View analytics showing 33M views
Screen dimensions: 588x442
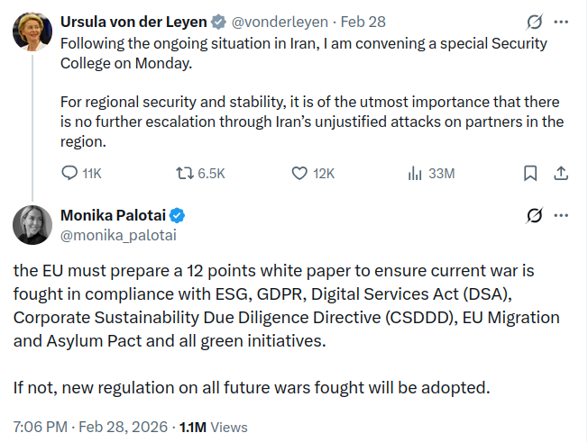point(416,173)
